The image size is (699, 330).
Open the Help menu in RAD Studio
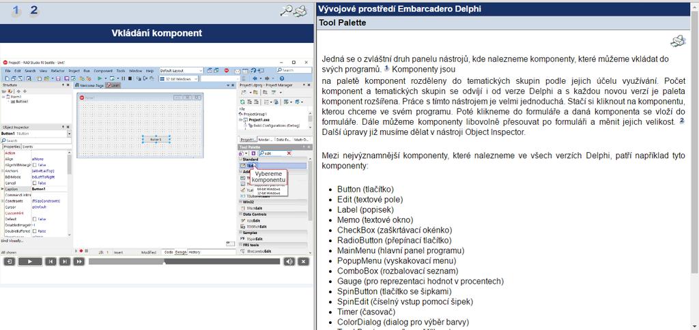click(149, 71)
